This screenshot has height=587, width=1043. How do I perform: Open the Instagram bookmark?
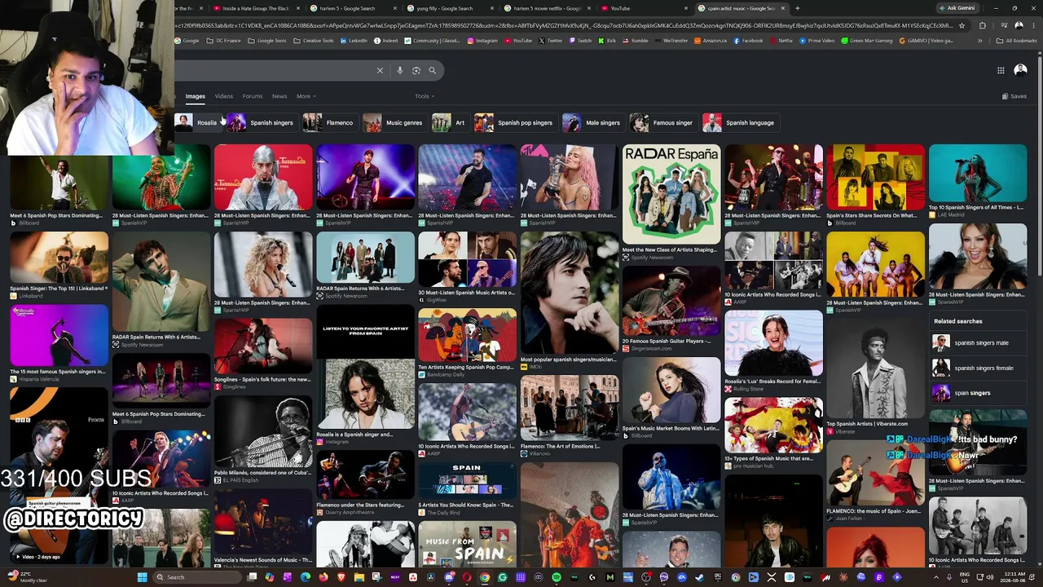click(482, 41)
